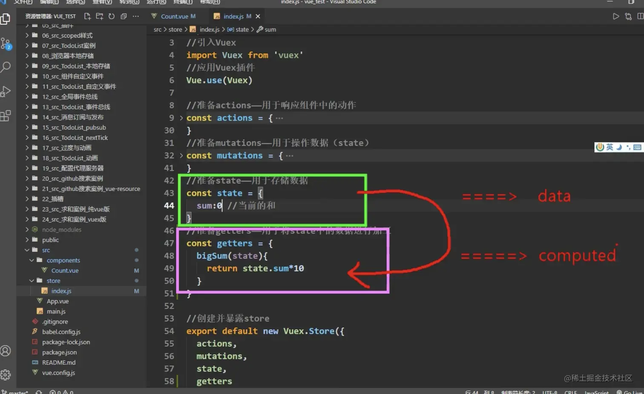Open the Source Control view
The width and height of the screenshot is (644, 394).
[6, 43]
